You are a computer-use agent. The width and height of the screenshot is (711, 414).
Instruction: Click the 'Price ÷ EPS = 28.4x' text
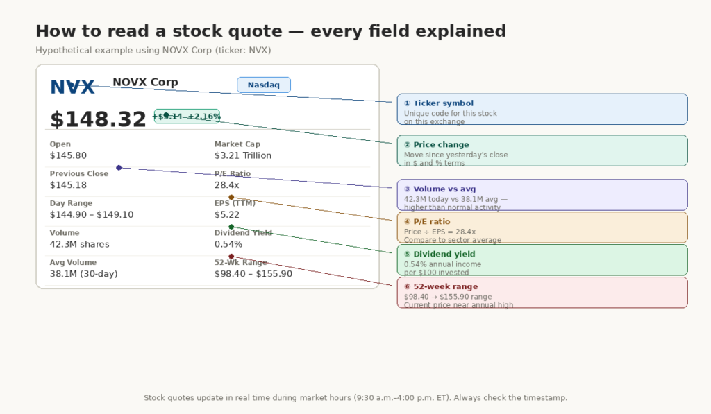point(440,232)
